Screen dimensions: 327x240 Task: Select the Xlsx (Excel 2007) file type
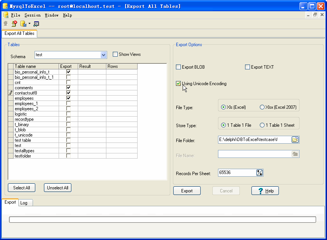pyautogui.click(x=262, y=107)
